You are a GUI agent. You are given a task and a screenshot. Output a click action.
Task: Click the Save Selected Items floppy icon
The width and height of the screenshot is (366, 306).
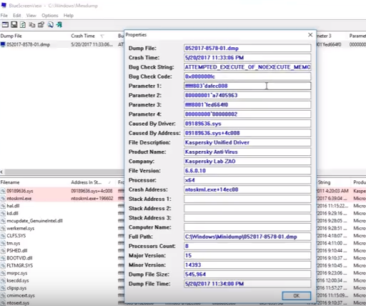click(14, 25)
